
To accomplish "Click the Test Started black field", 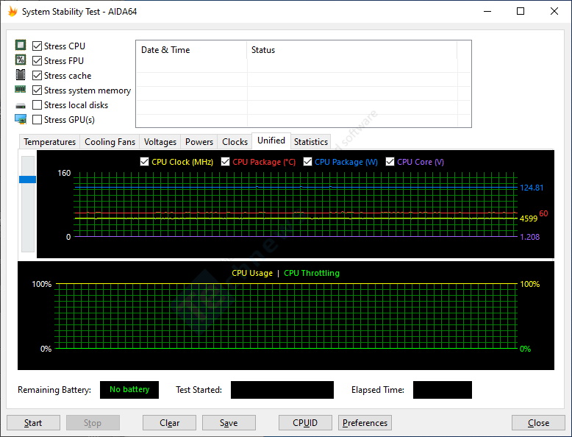I will 282,390.
